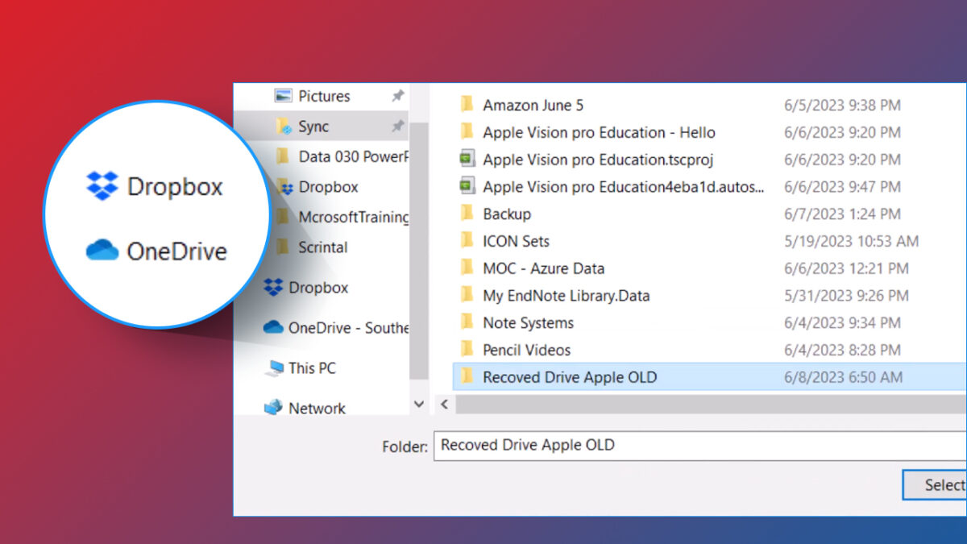This screenshot has width=967, height=544.
Task: Click the file icon of Apple Vision pro Education.tscproj
Action: [x=466, y=160]
